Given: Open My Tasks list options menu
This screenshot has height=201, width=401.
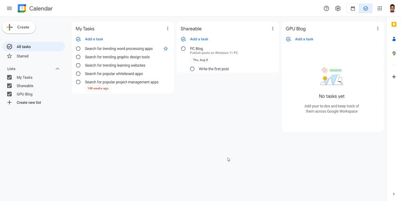Looking at the screenshot, I should tap(168, 29).
